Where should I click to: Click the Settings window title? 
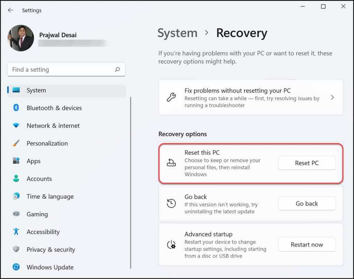pos(31,10)
